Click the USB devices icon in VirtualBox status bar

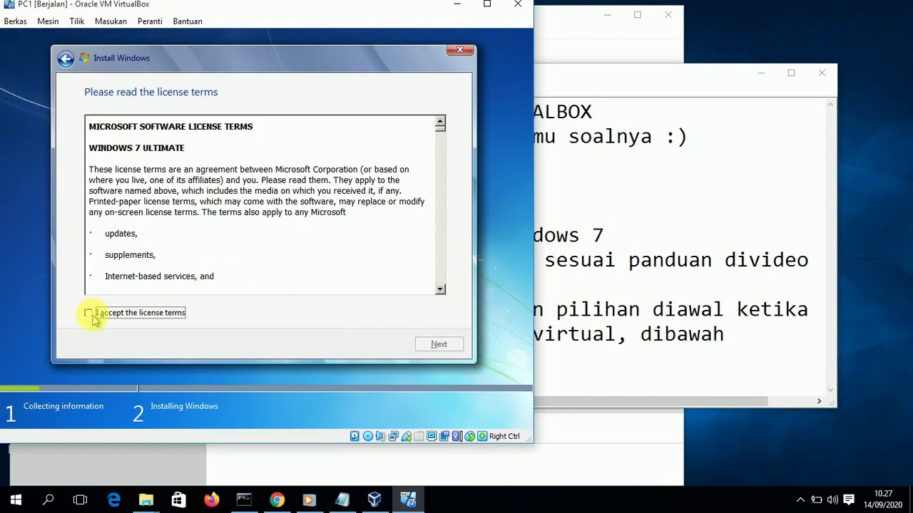click(406, 436)
